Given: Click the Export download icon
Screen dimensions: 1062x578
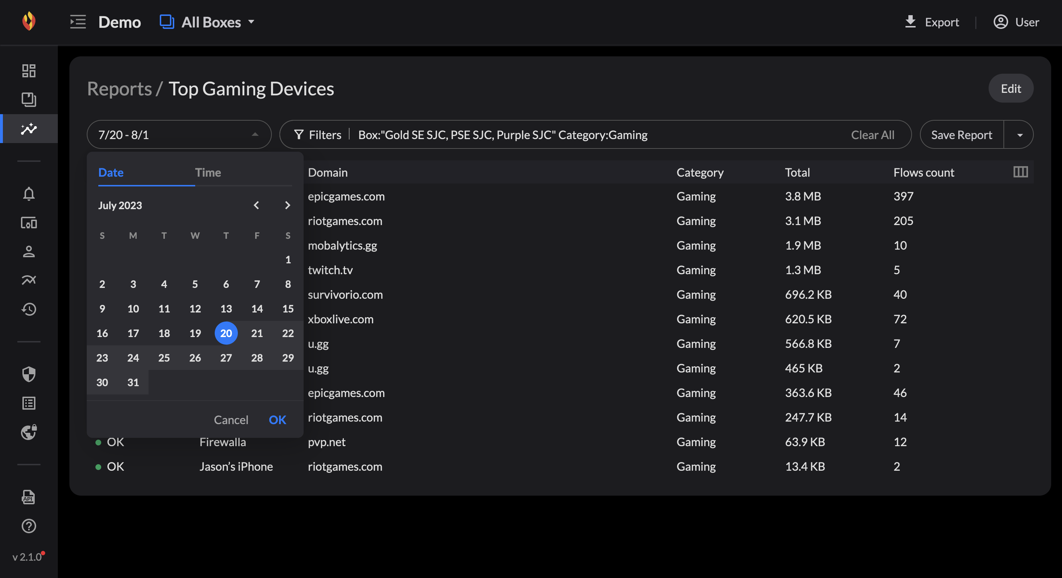Looking at the screenshot, I should (910, 22).
